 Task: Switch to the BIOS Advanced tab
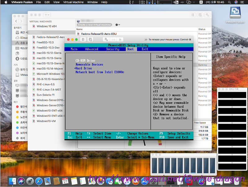coord(92,49)
